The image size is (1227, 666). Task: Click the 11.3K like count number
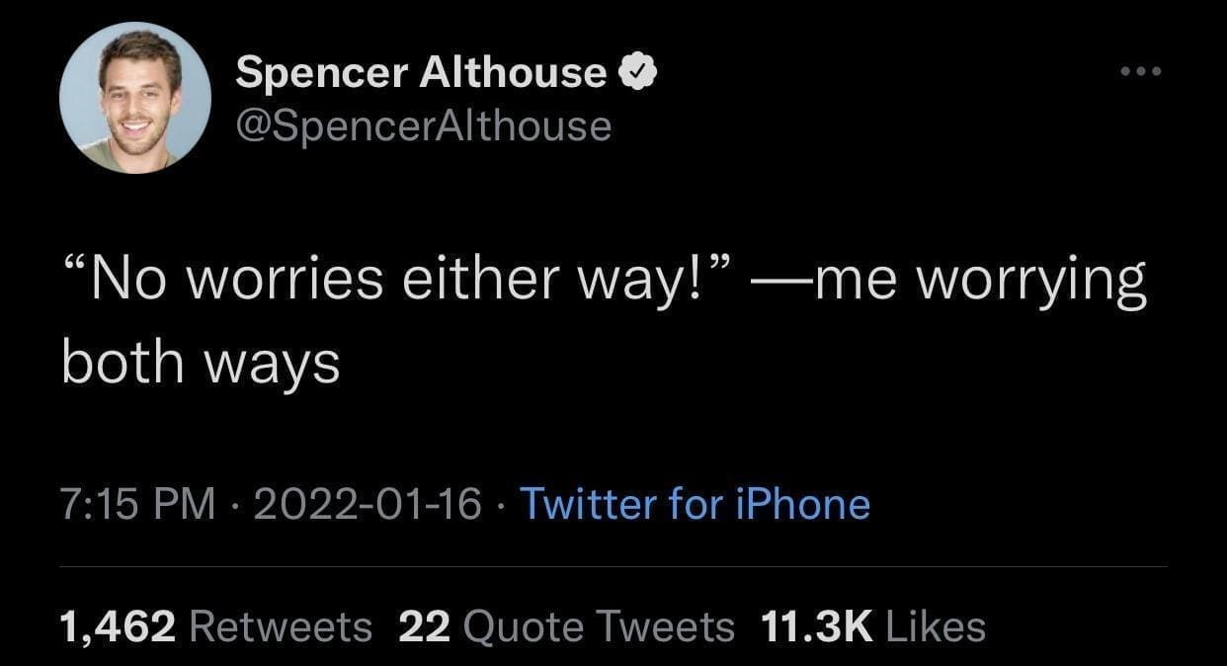pyautogui.click(x=817, y=625)
